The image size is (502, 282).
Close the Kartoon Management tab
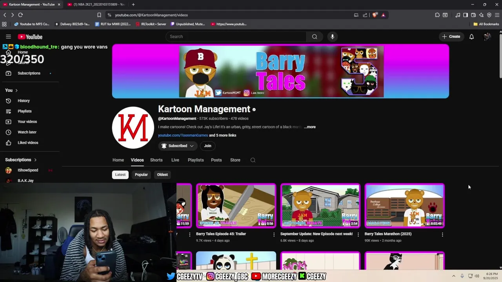pos(59,4)
